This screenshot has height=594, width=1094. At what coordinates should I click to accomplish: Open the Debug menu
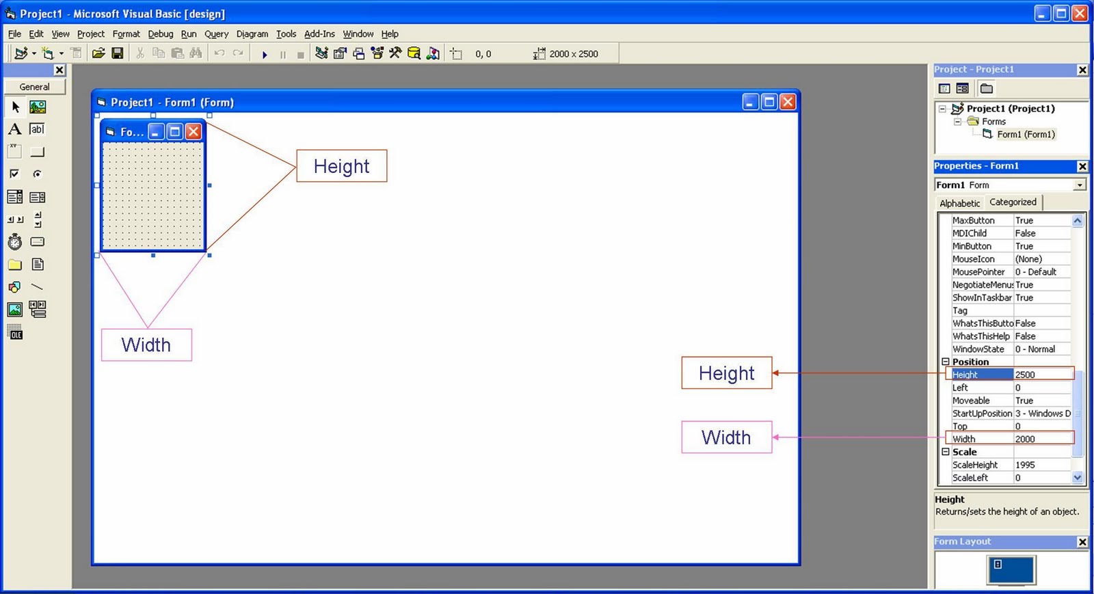point(161,33)
